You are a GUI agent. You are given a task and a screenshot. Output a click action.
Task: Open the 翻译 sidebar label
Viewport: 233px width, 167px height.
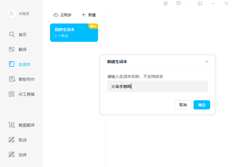click(x=23, y=50)
